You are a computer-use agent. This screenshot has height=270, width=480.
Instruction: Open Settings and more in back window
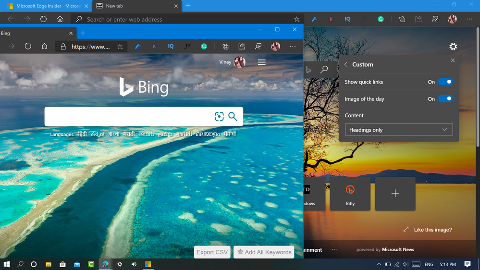(x=469, y=19)
